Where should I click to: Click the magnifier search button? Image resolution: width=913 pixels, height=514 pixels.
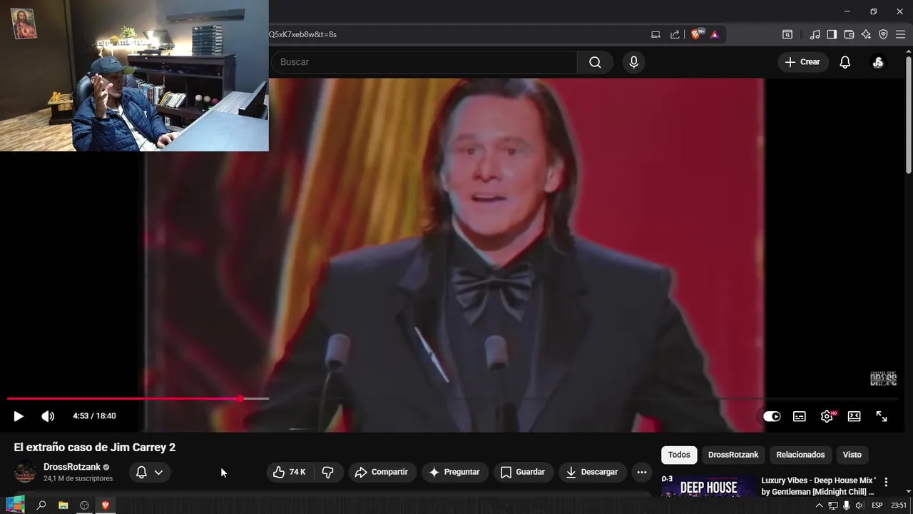595,62
